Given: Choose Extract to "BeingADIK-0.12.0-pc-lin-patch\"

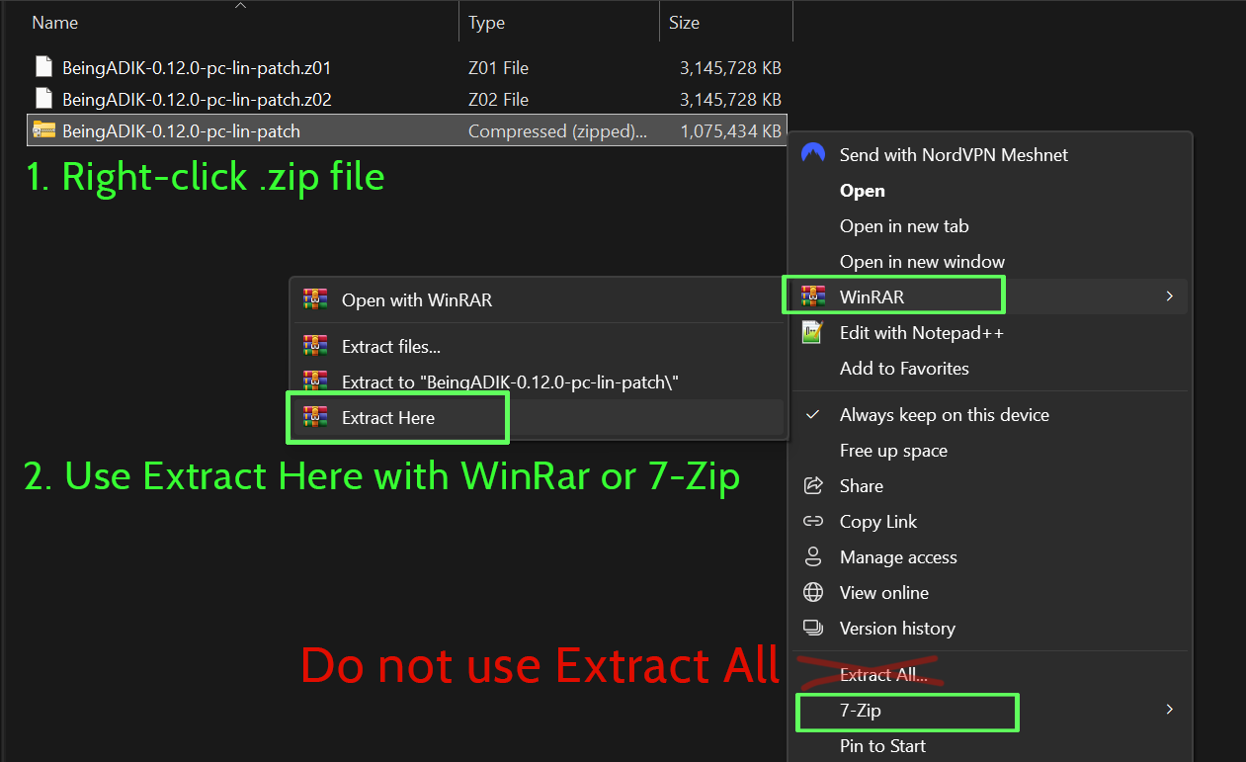Looking at the screenshot, I should 511,381.
